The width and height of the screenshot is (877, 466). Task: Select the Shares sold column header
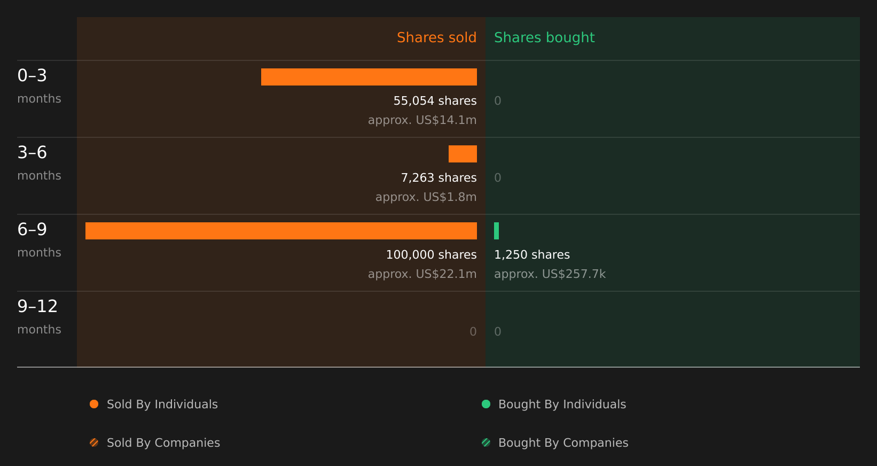[x=436, y=37]
